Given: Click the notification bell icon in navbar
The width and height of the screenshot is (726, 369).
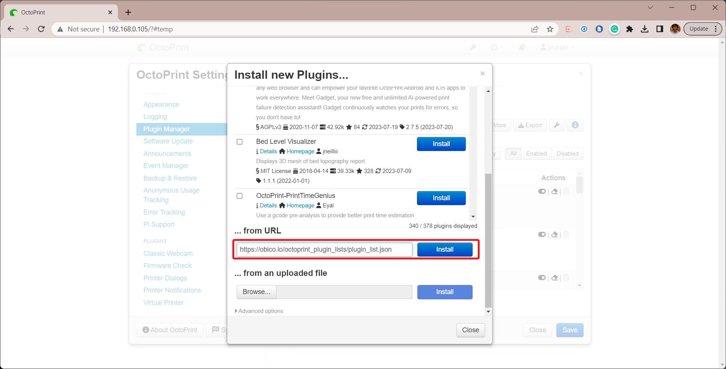Looking at the screenshot, I should (x=522, y=47).
